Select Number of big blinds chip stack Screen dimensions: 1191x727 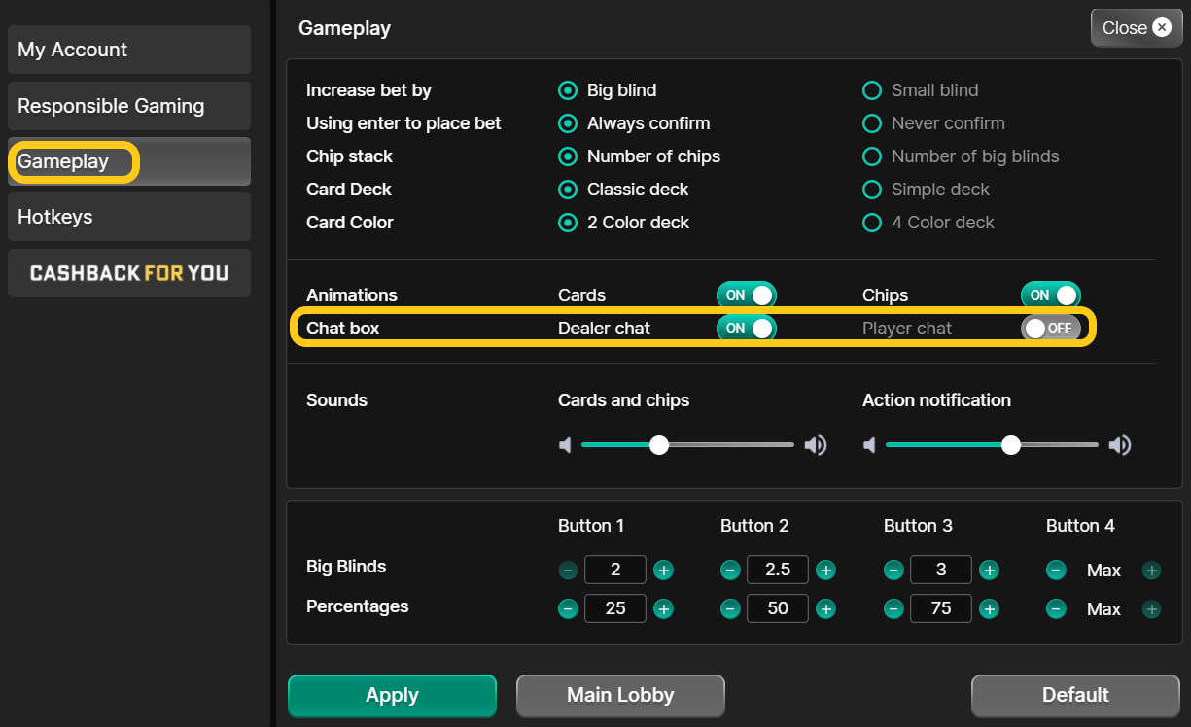961,156
